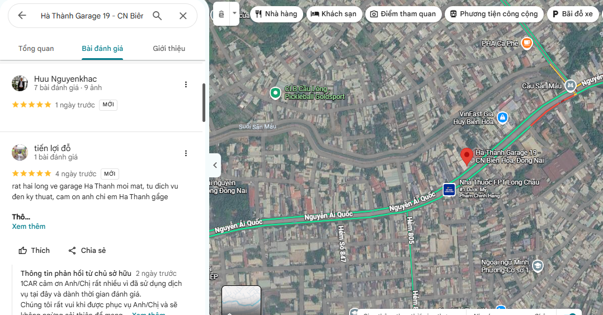This screenshot has height=315, width=603.
Task: Open tiến lợi đỗ reviewer name link
Action: coord(53,148)
